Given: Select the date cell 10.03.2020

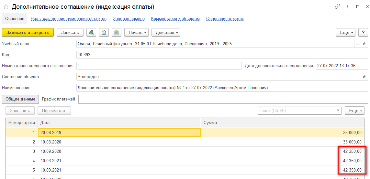Looking at the screenshot, I should 119,142.
